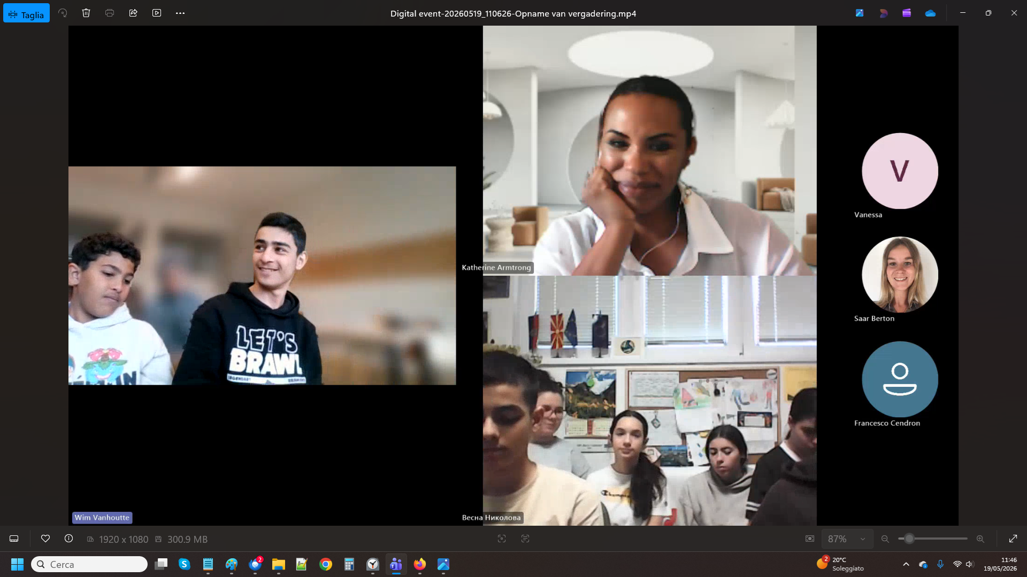Open the three-dots more options menu
1027x577 pixels.
point(180,13)
